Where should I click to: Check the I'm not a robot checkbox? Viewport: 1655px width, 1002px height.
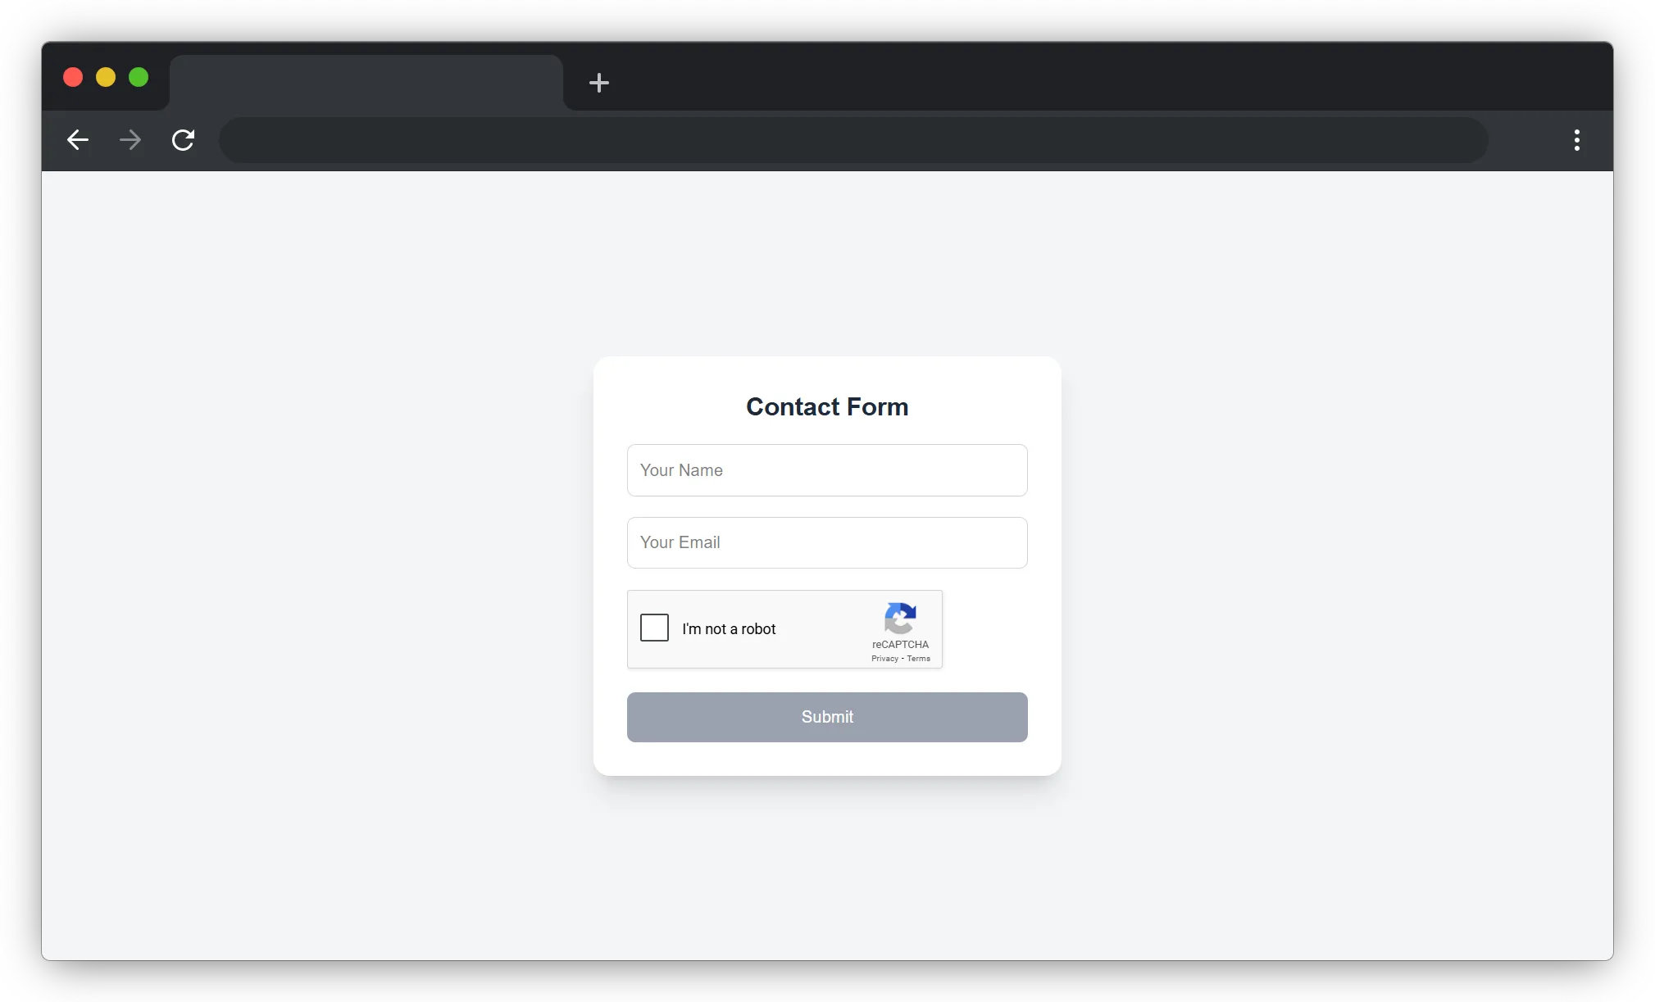click(654, 628)
